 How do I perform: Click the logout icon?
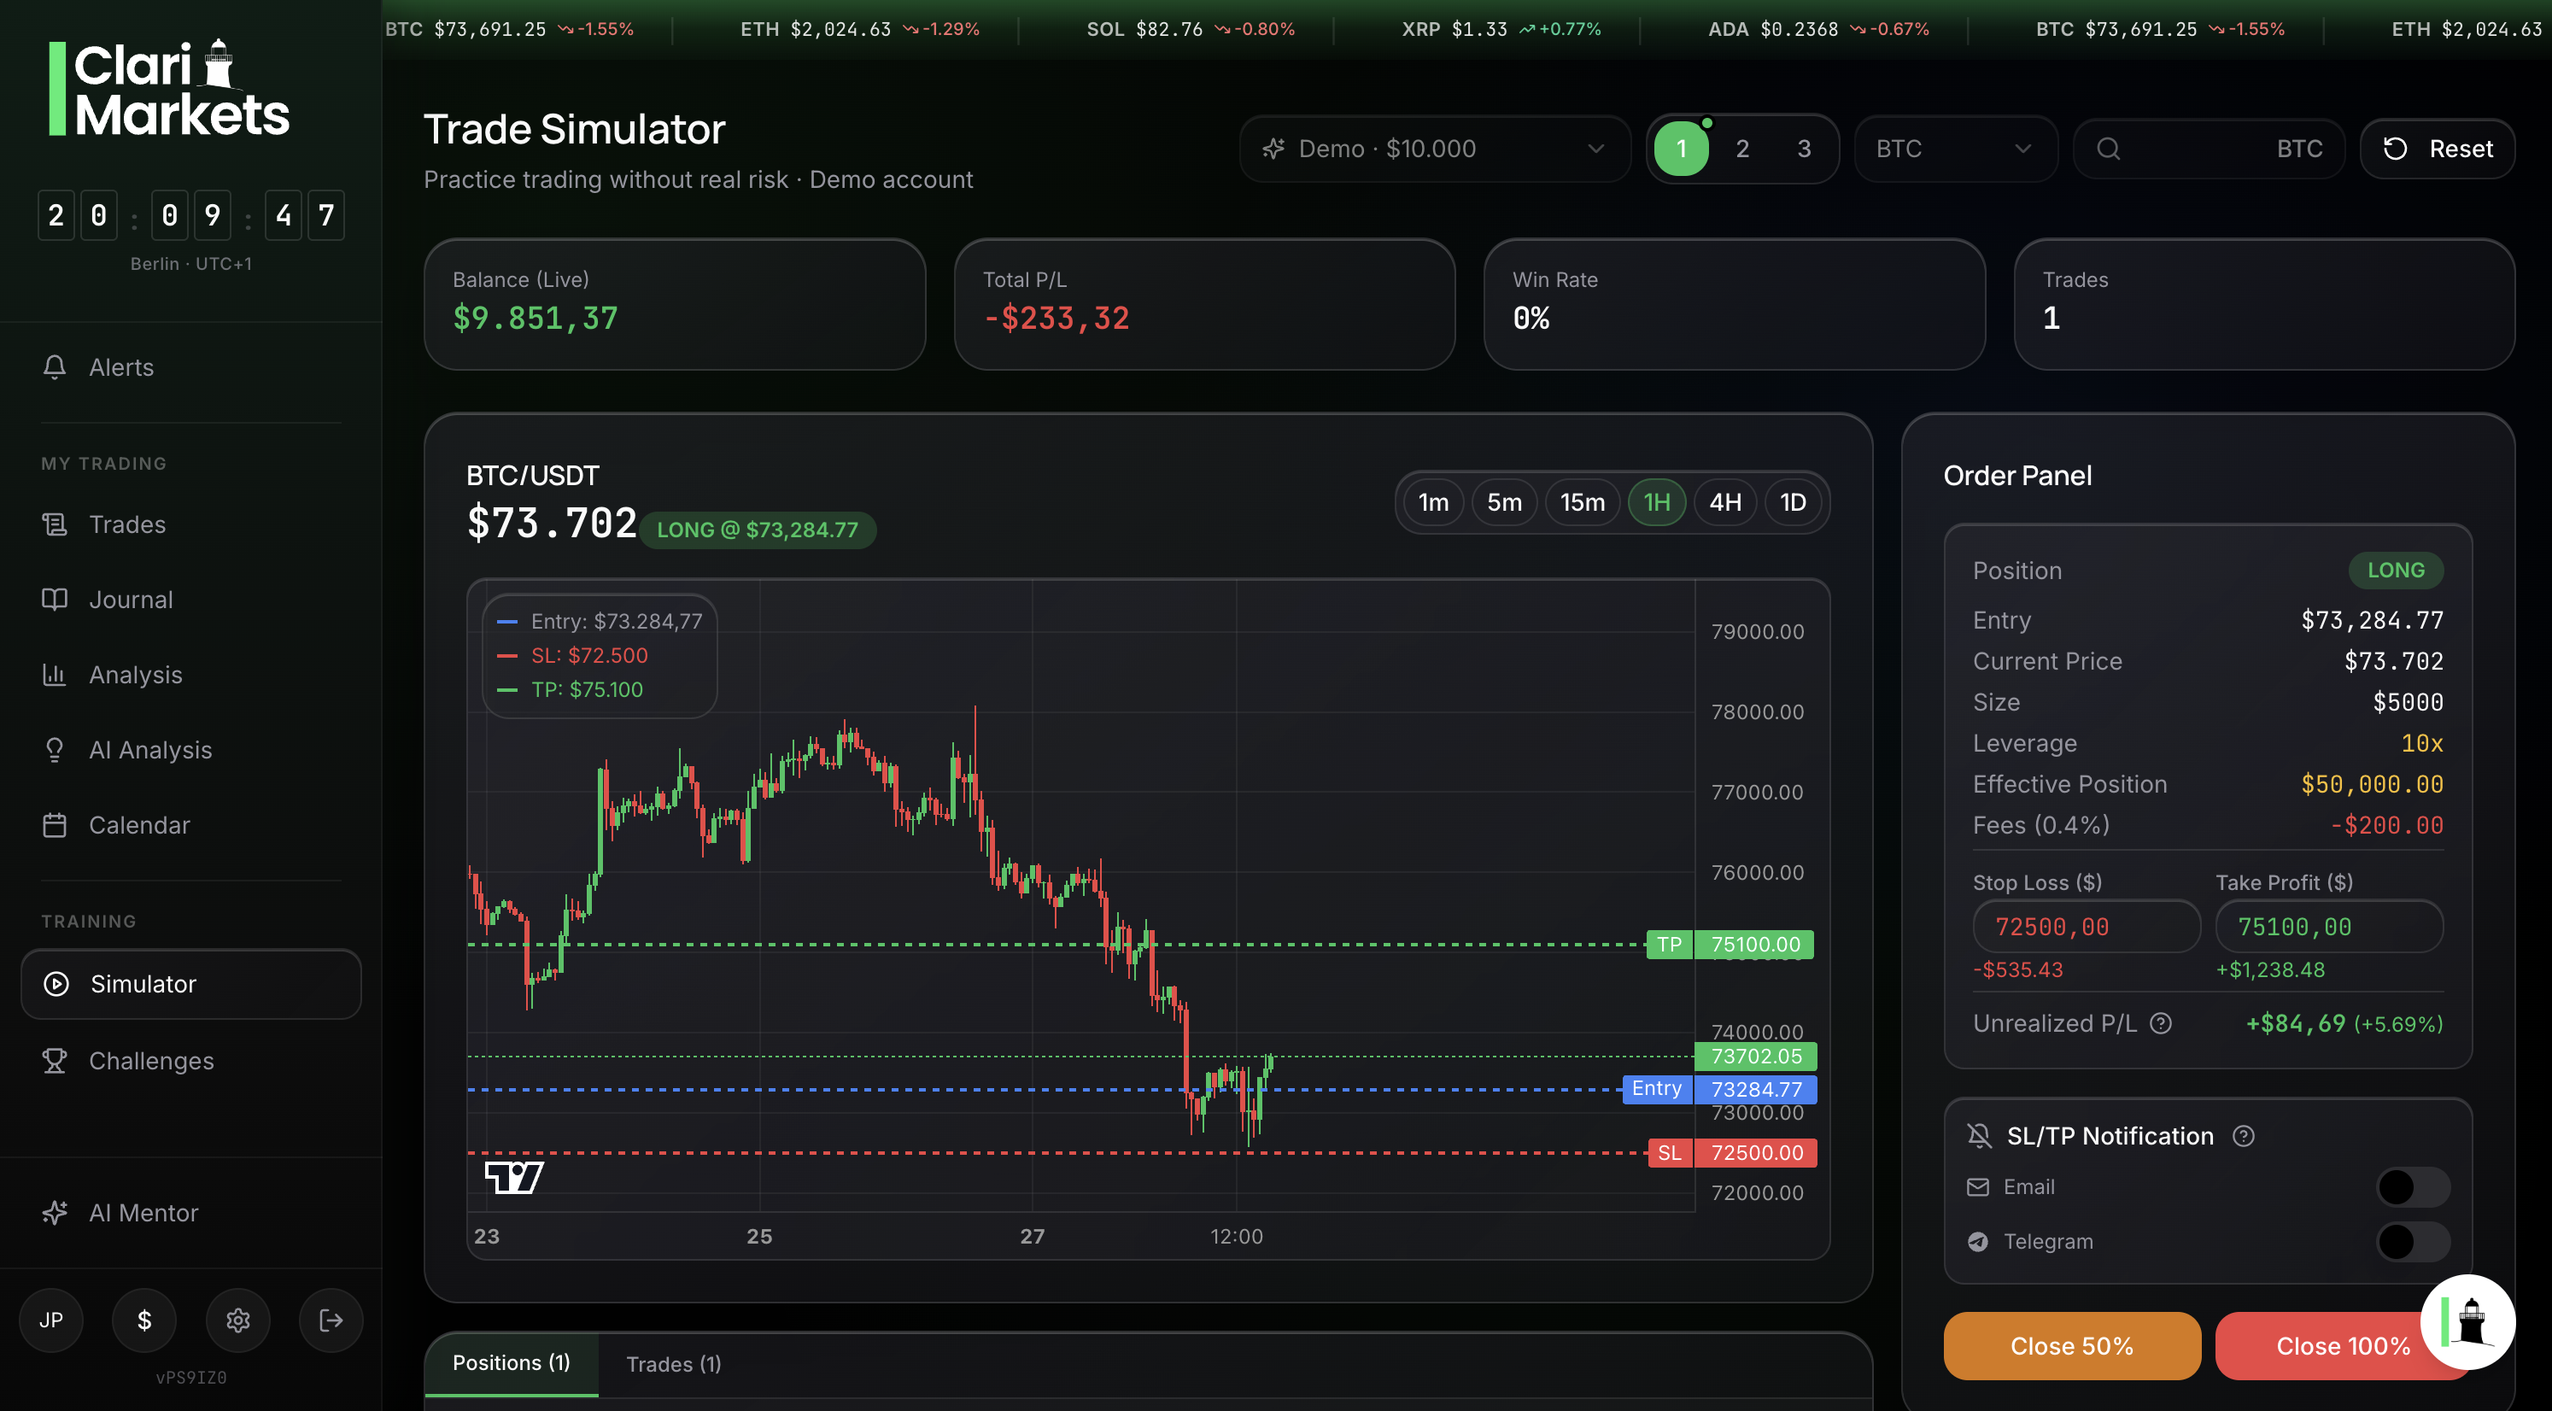(331, 1320)
